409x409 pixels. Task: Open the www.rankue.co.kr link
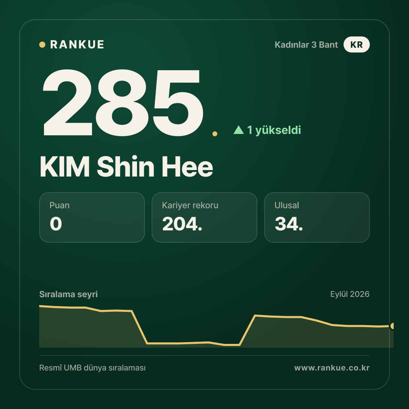tap(332, 368)
